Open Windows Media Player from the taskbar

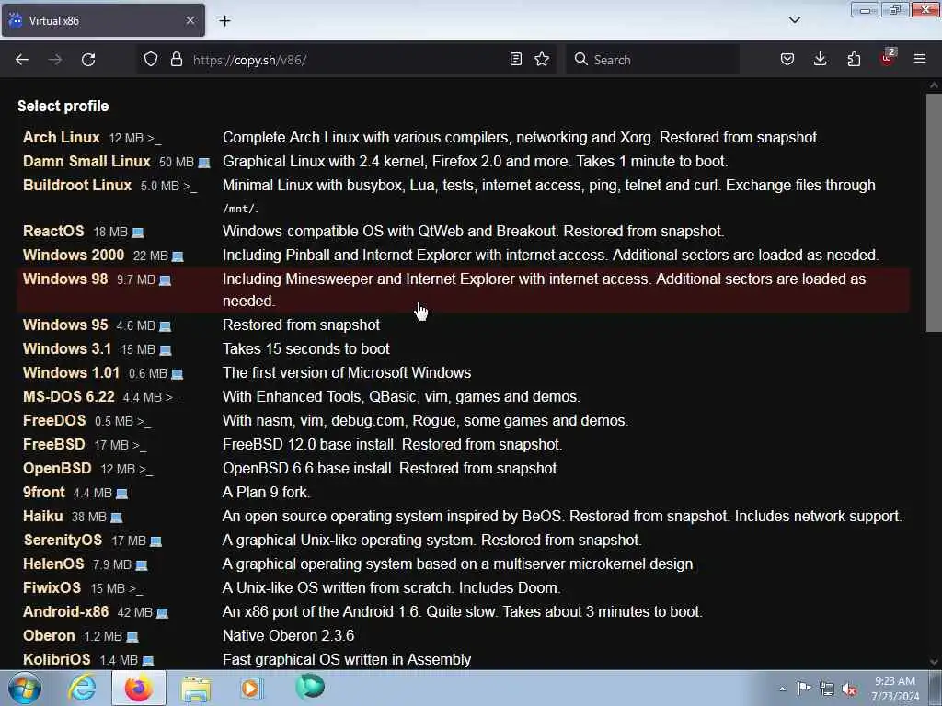251,688
